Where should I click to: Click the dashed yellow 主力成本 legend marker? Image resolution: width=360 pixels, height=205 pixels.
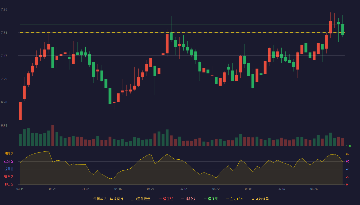(x=227, y=199)
